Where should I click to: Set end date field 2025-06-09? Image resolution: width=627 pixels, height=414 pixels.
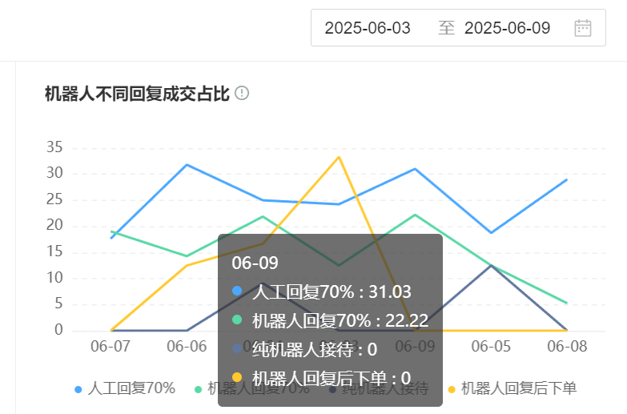(507, 28)
